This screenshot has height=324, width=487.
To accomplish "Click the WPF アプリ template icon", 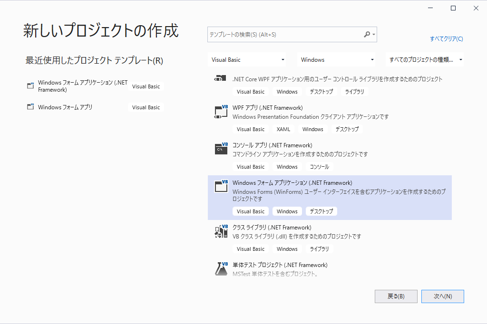I will coord(221,112).
